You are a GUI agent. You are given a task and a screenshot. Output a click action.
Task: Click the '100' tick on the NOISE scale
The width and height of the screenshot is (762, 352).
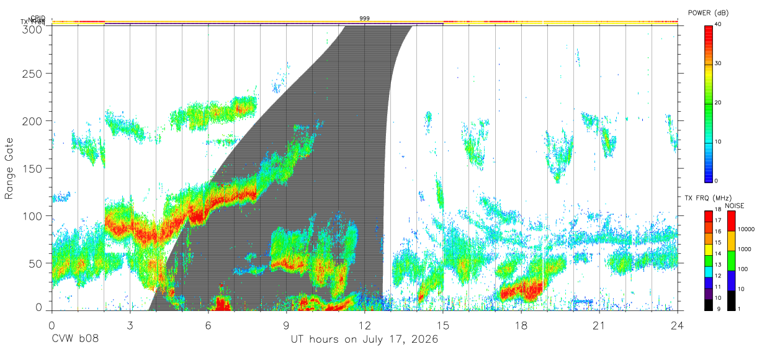pos(742,269)
